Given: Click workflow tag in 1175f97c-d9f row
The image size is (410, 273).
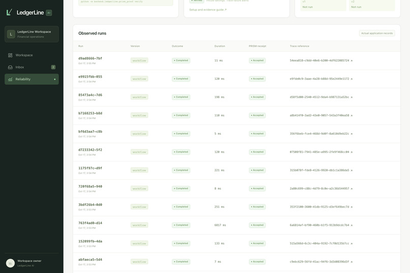Looking at the screenshot, I should [x=139, y=170].
